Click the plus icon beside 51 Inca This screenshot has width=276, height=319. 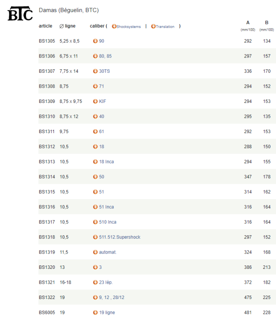[95, 207]
